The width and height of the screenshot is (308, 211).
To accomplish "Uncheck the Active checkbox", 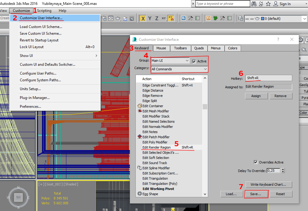I will 194,62.
